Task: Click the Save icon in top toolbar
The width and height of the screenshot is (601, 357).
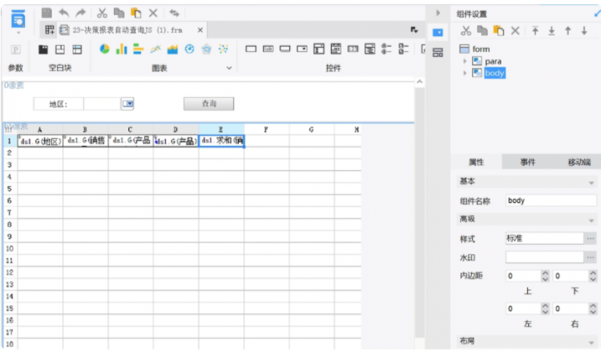Action: click(46, 13)
